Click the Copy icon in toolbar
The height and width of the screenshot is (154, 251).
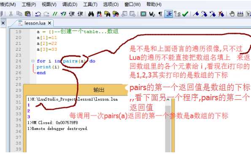pos(19,14)
